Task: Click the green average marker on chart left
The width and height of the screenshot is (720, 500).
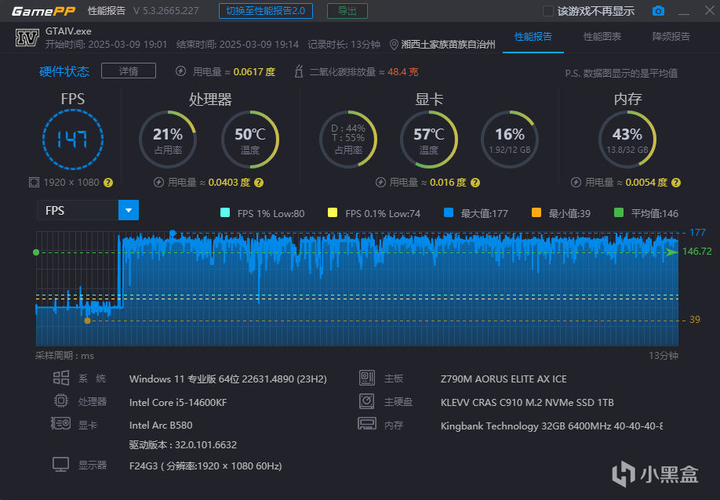Action: (x=36, y=252)
